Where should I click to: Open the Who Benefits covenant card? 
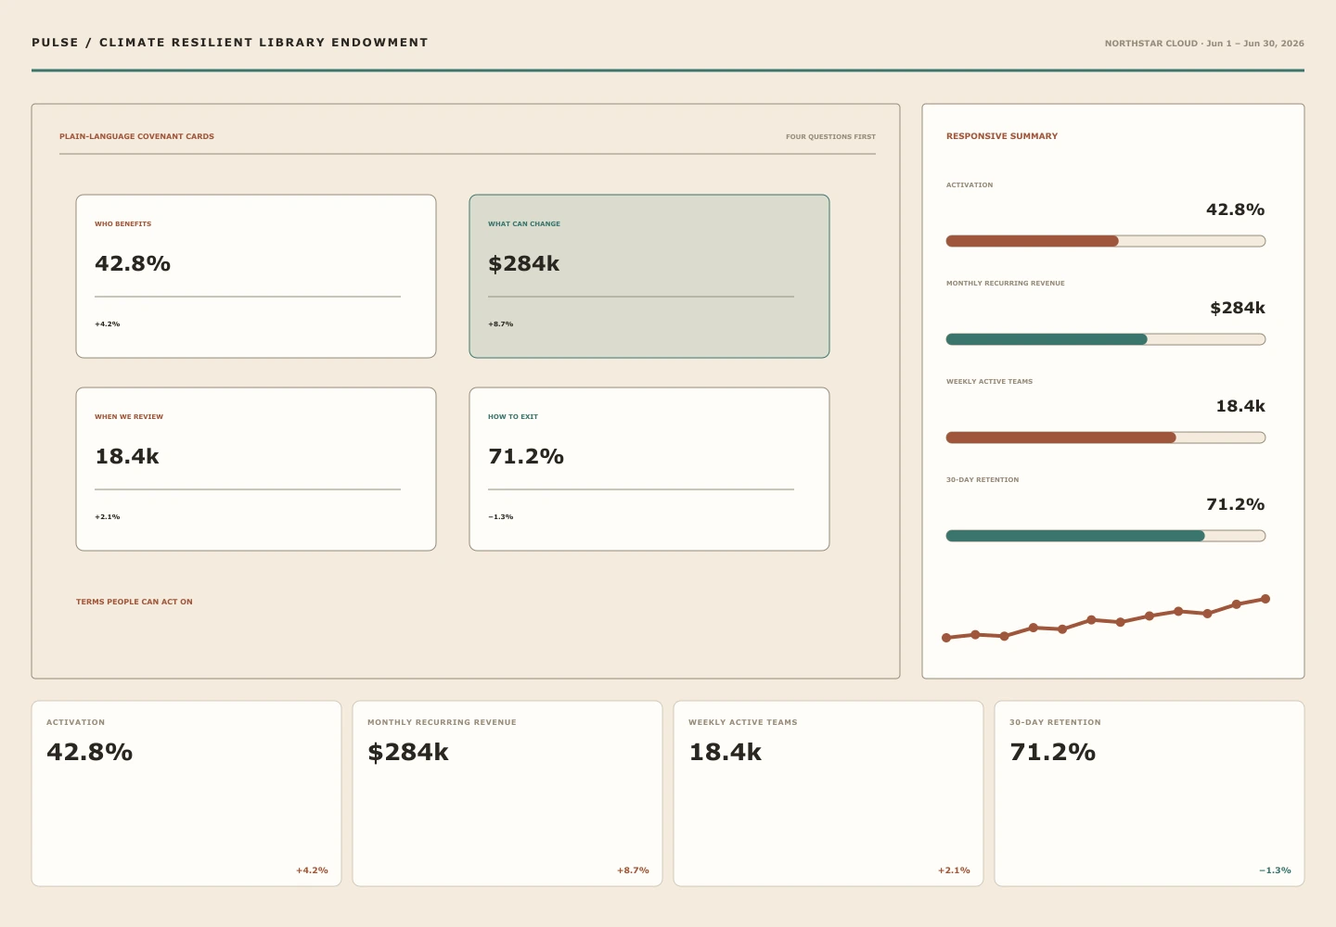[x=256, y=276]
